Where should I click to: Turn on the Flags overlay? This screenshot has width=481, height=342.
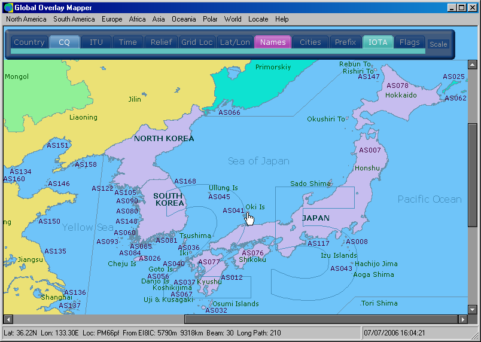[x=410, y=42]
